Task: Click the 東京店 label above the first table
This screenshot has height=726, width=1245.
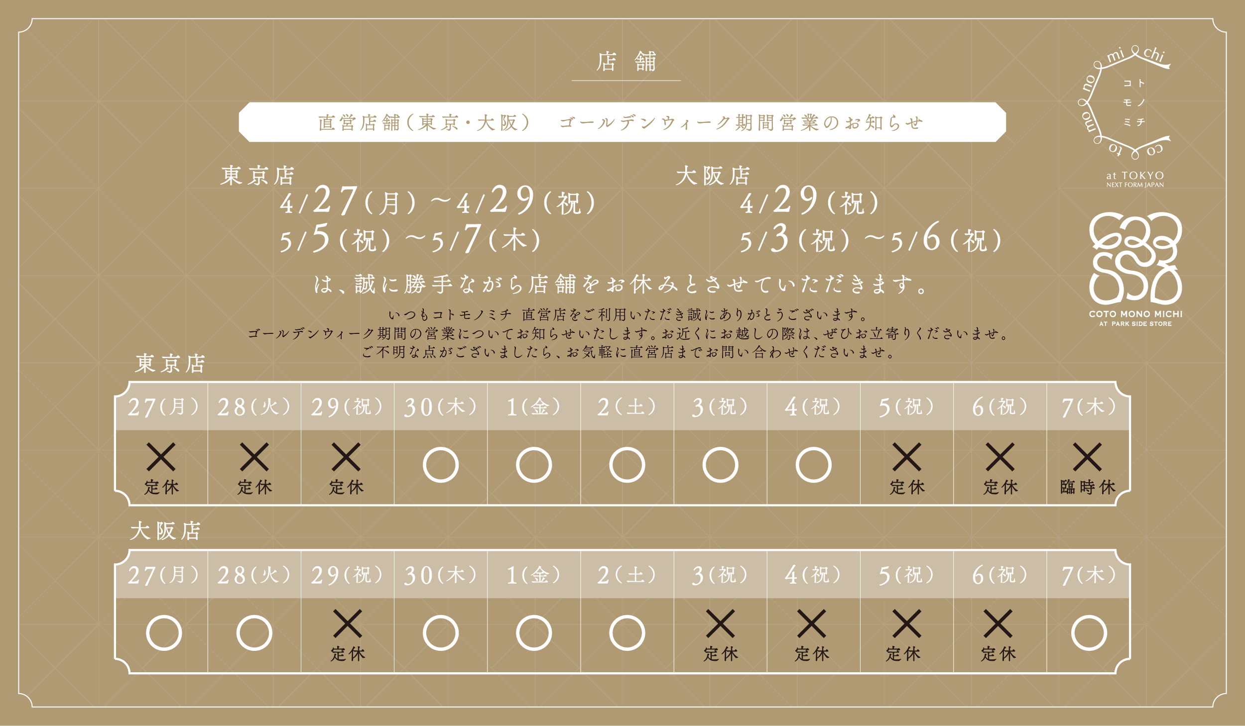Action: pyautogui.click(x=170, y=364)
